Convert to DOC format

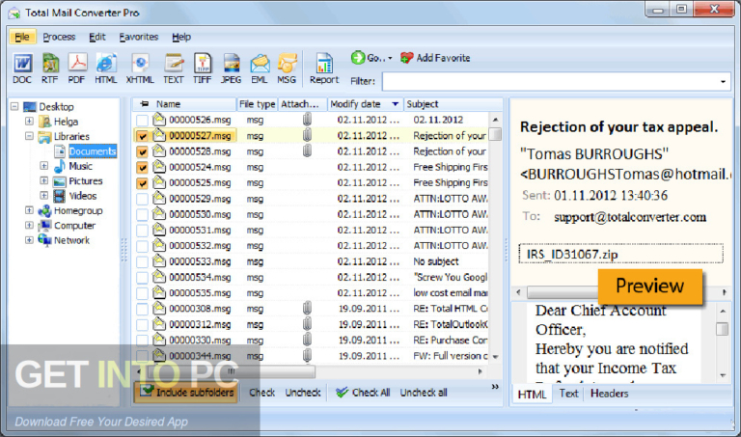click(x=22, y=68)
